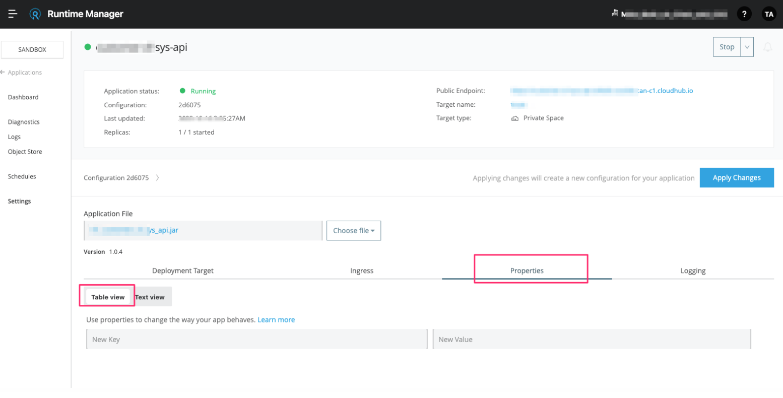Click the Runtime Manager logo
The image size is (783, 398).
[x=34, y=14]
